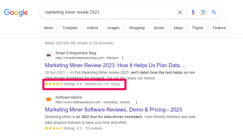Open the Shopping filter

137,28
